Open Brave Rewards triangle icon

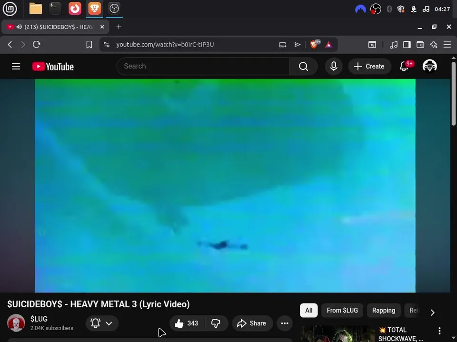pyautogui.click(x=329, y=45)
